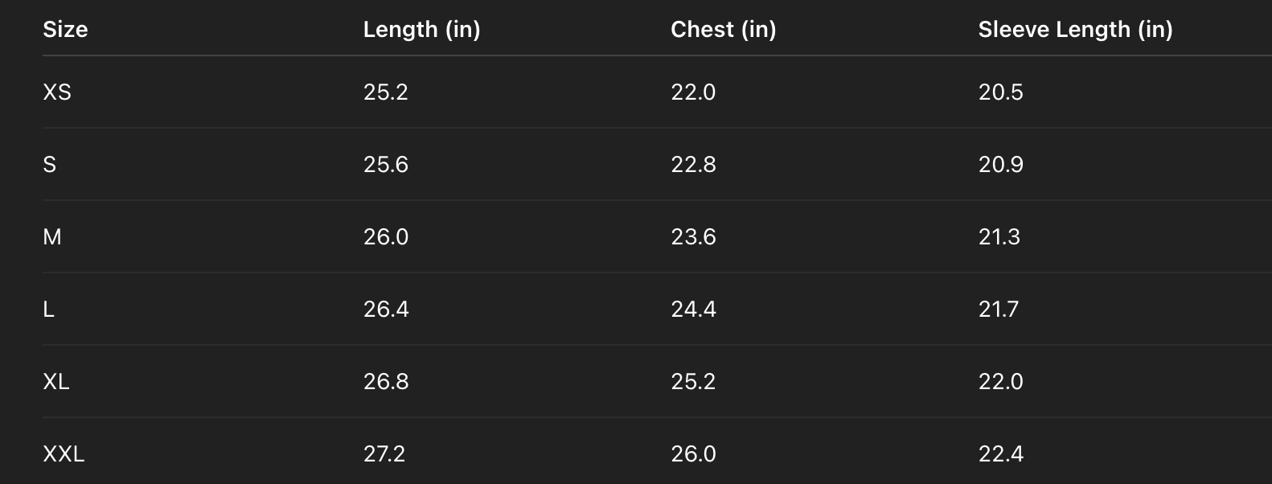
Task: Select the XL size row label
Action: 56,382
